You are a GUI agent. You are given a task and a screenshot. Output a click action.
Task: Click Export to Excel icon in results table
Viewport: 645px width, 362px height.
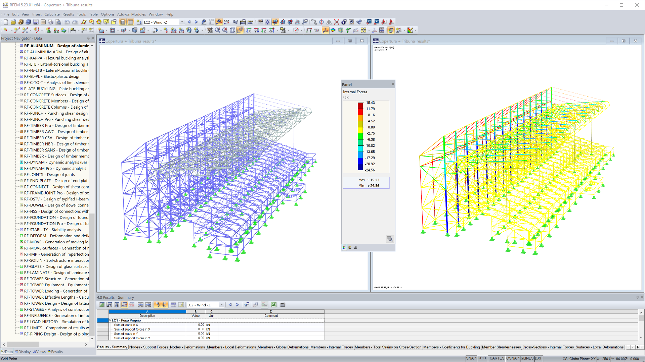pyautogui.click(x=273, y=305)
